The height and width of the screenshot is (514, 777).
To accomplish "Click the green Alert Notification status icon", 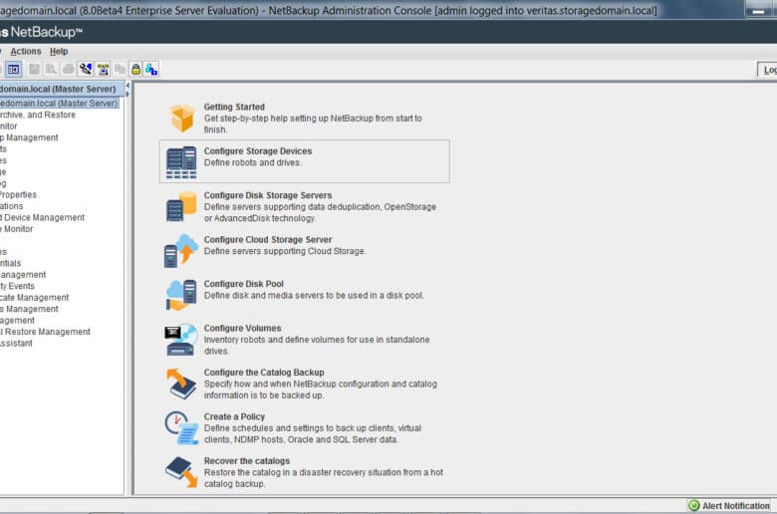I will (693, 506).
